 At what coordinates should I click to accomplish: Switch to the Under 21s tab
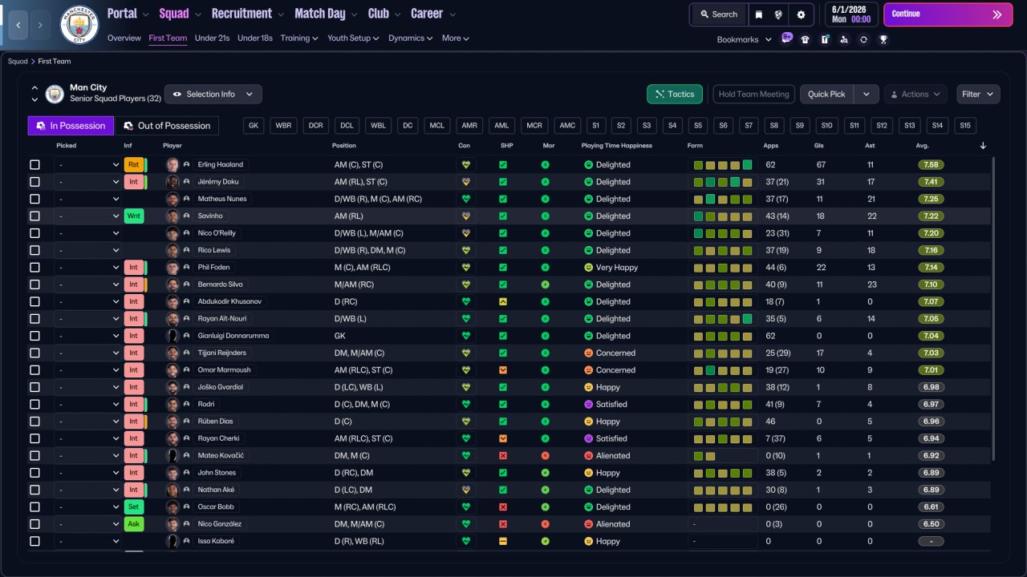coord(212,38)
